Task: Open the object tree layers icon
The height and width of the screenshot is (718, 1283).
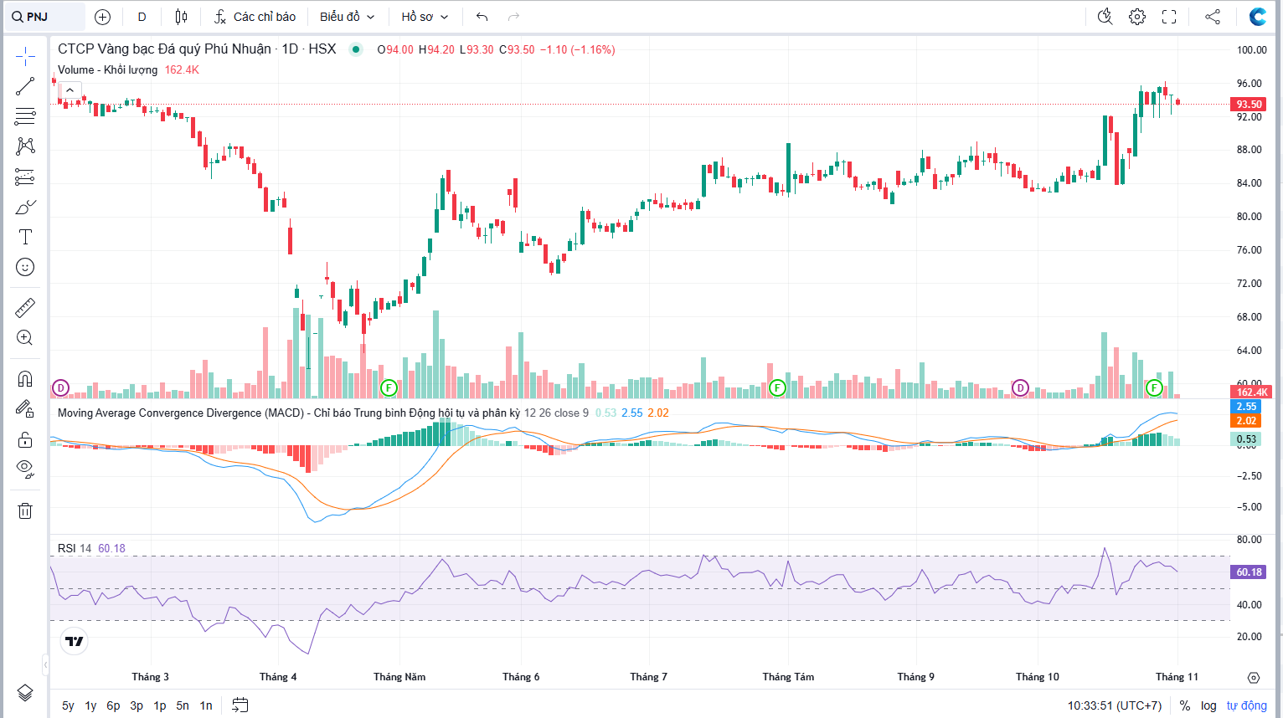Action: pyautogui.click(x=25, y=692)
